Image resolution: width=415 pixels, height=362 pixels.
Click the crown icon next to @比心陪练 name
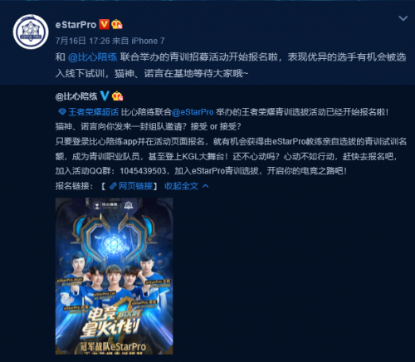[117, 95]
